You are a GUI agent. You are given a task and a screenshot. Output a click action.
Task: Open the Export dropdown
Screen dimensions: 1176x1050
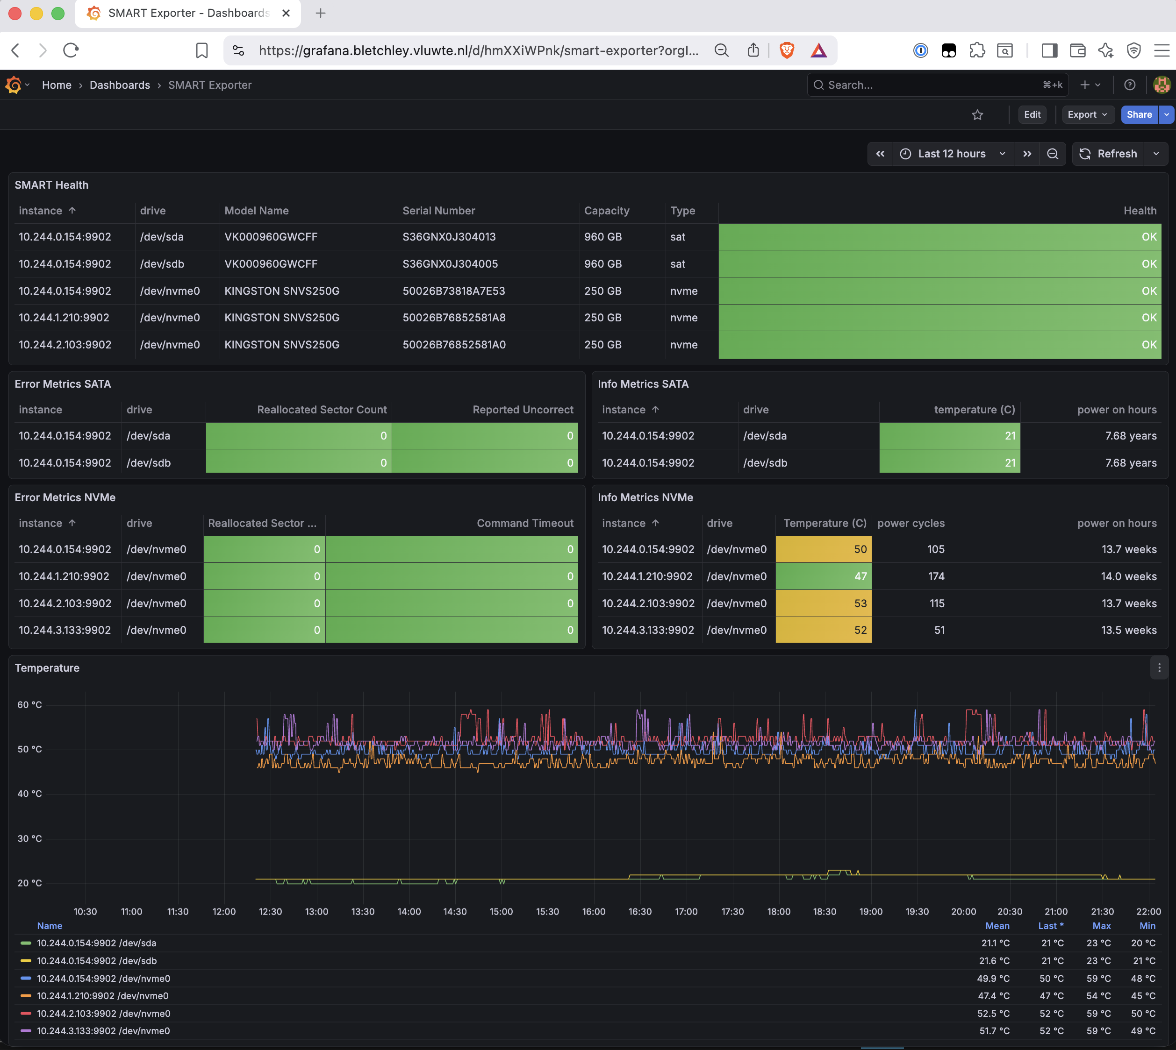(1088, 115)
